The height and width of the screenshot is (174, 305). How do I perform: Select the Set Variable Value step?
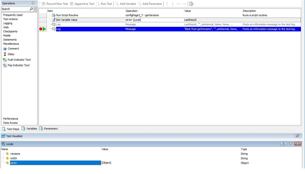[67, 20]
